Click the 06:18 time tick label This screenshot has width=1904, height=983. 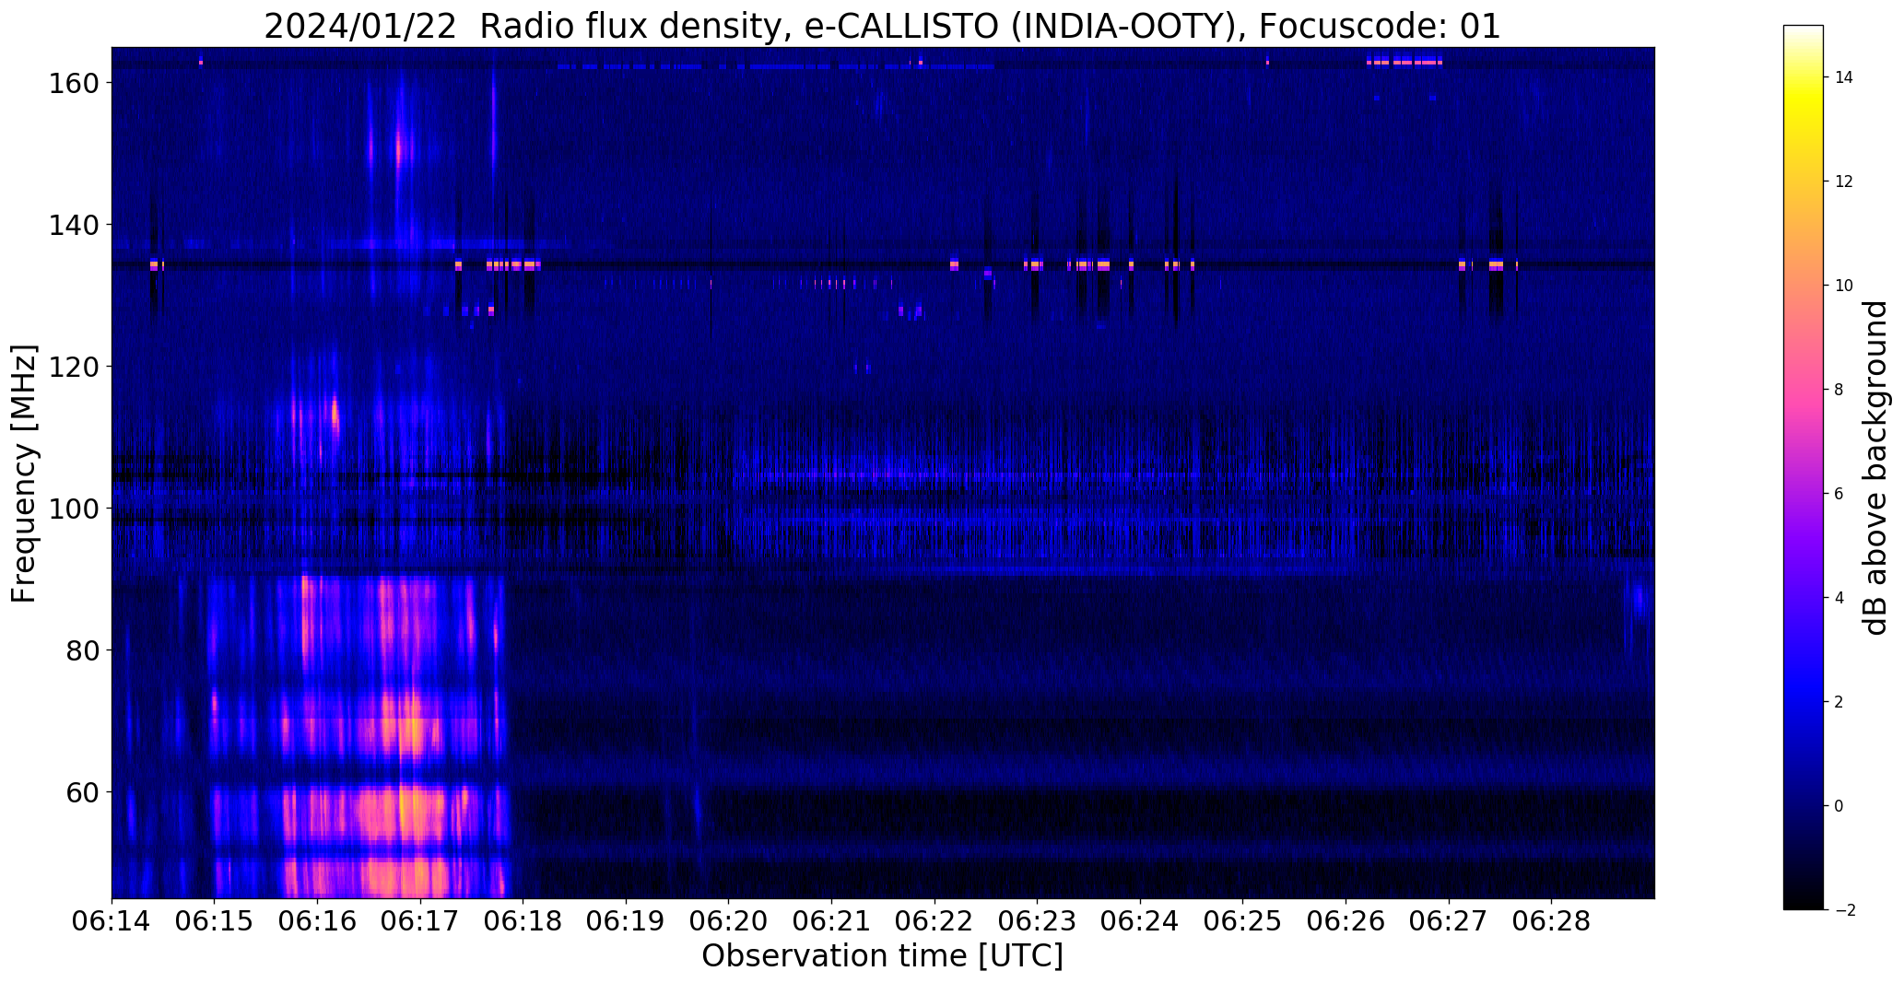tap(523, 922)
